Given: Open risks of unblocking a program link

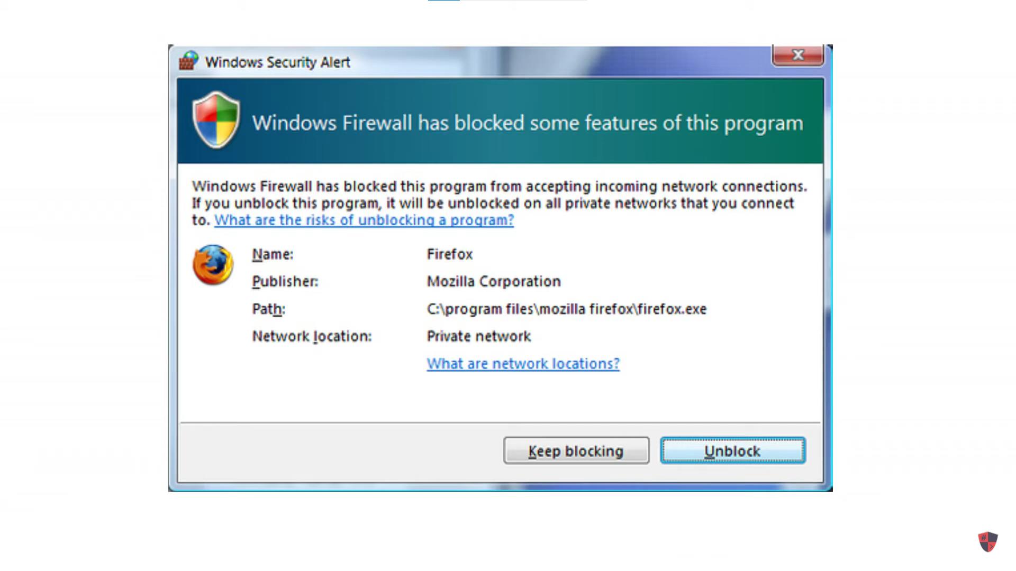Looking at the screenshot, I should click(x=364, y=220).
